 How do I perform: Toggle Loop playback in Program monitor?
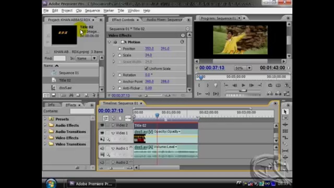click(270, 85)
